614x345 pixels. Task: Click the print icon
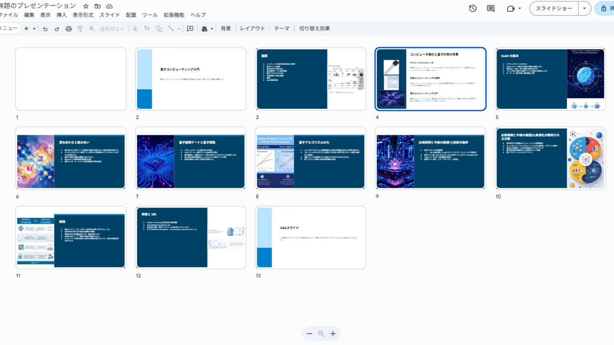point(68,28)
